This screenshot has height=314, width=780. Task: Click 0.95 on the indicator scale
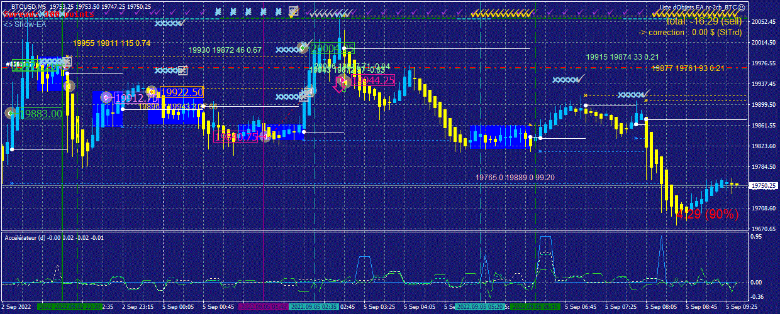coord(756,238)
